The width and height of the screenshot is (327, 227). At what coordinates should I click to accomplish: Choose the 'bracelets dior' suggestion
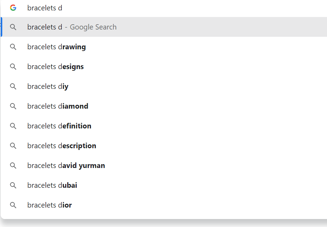pos(164,205)
